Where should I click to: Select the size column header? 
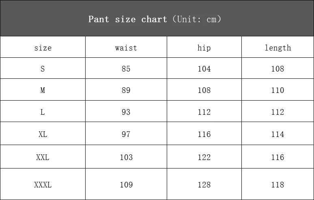[43, 47]
